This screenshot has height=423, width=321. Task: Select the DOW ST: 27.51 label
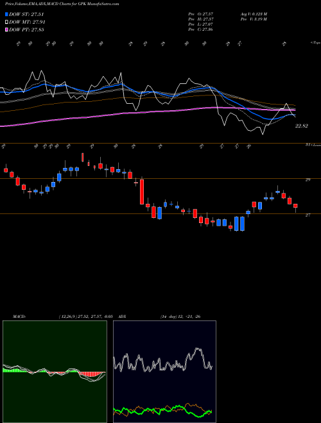pyautogui.click(x=26, y=14)
